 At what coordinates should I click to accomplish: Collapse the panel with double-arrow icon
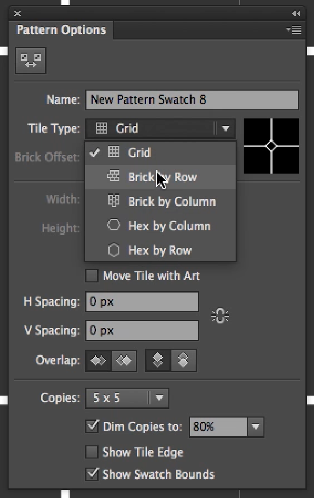click(296, 14)
